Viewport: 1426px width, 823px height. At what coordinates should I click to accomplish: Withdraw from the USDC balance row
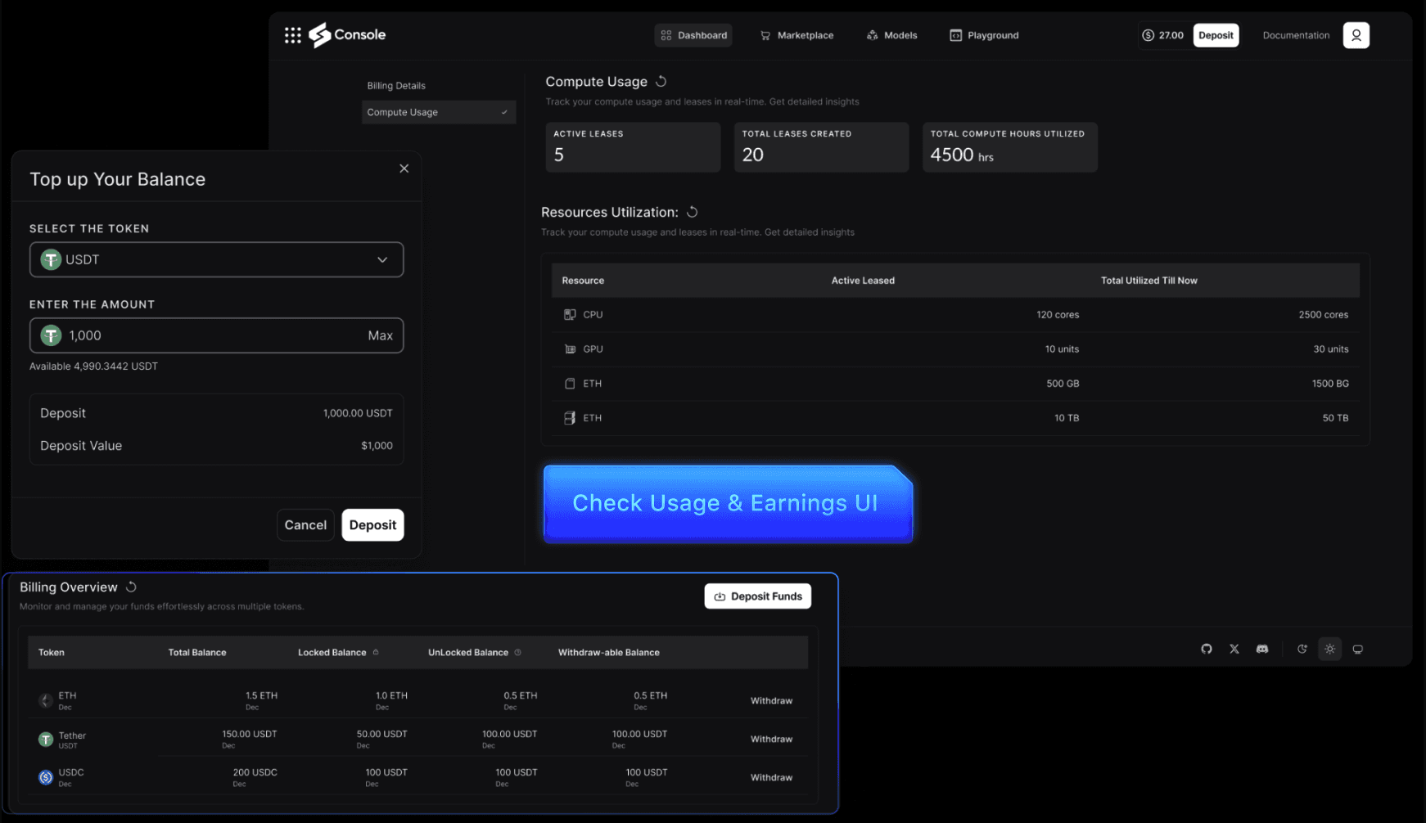(771, 777)
